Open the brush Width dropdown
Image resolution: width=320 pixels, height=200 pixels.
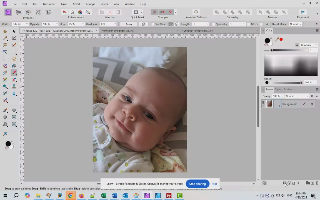(x=27, y=24)
